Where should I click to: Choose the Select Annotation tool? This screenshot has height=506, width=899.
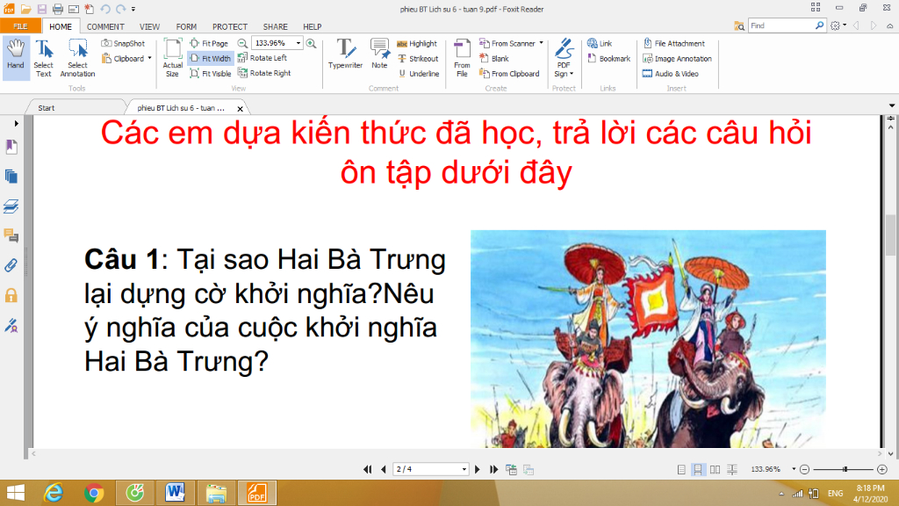point(77,58)
